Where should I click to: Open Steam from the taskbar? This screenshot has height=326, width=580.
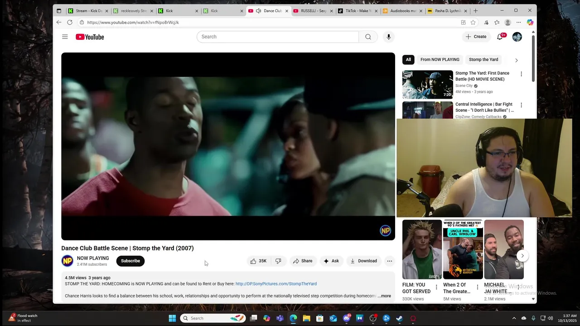click(x=399, y=318)
